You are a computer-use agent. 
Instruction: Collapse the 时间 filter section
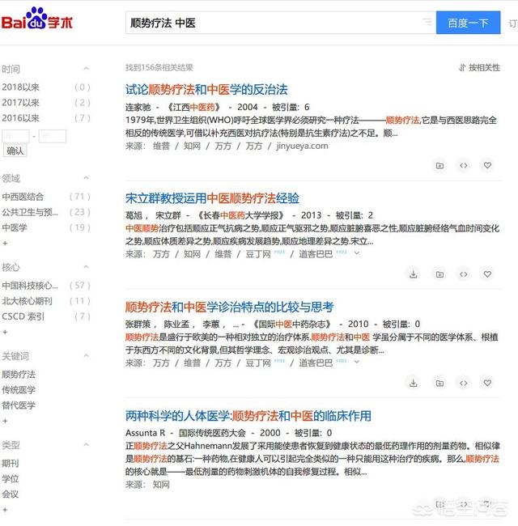tap(87, 69)
